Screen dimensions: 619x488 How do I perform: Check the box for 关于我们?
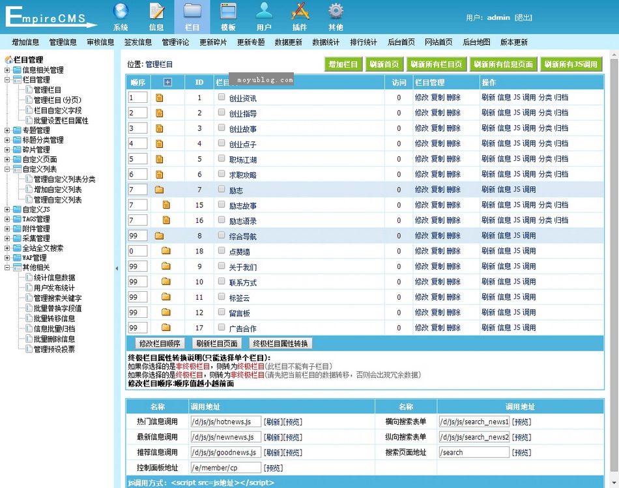click(222, 266)
